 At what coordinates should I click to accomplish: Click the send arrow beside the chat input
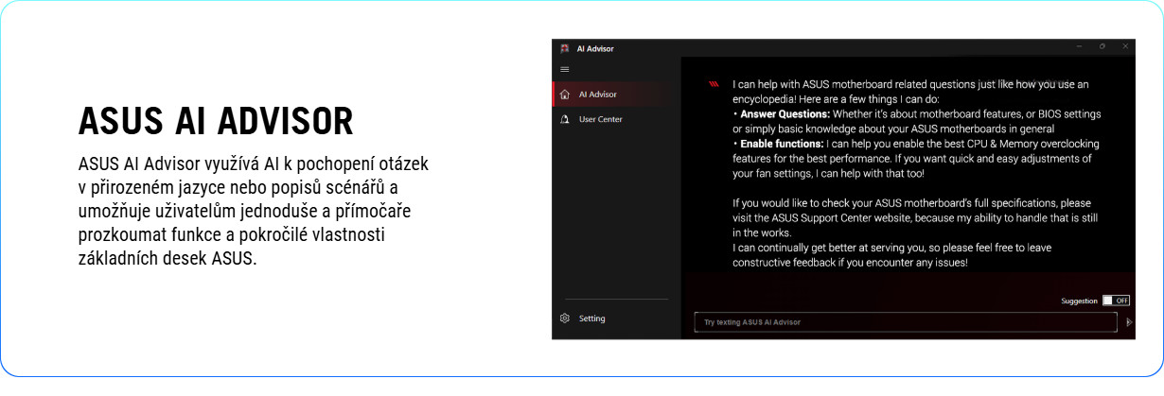click(x=1128, y=322)
